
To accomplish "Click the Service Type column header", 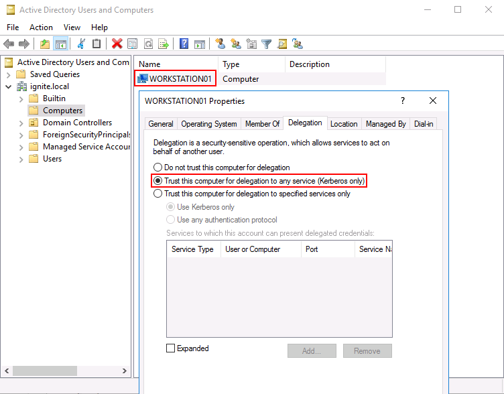I will pos(194,249).
